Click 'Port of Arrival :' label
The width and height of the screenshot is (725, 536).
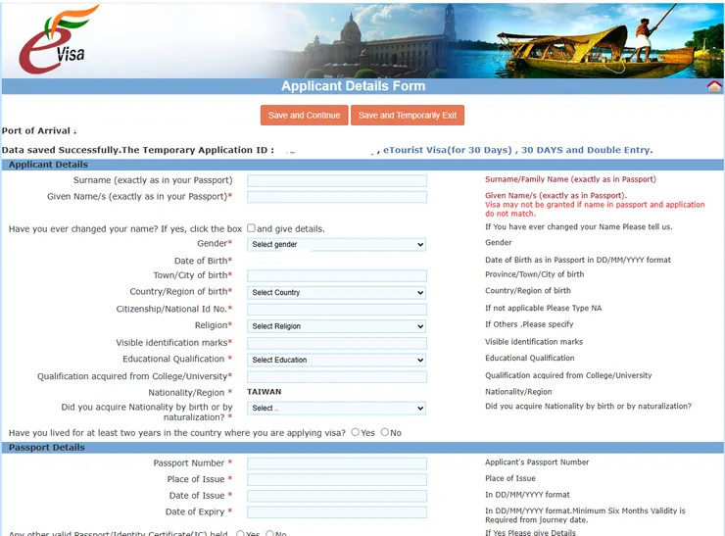coord(39,131)
